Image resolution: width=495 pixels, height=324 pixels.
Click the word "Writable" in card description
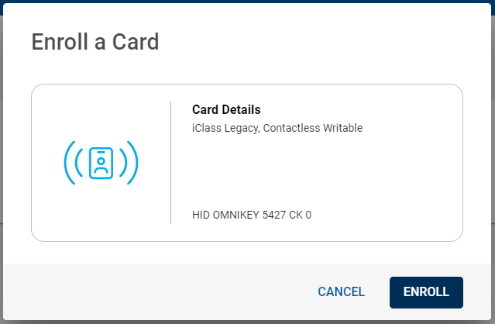(343, 128)
